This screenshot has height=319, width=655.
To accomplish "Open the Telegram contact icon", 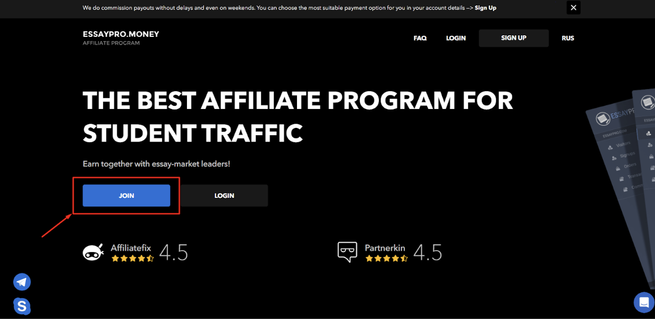I will tap(22, 282).
